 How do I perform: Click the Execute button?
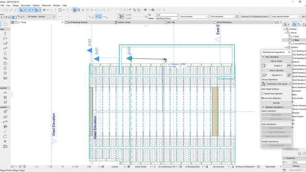(x=276, y=103)
